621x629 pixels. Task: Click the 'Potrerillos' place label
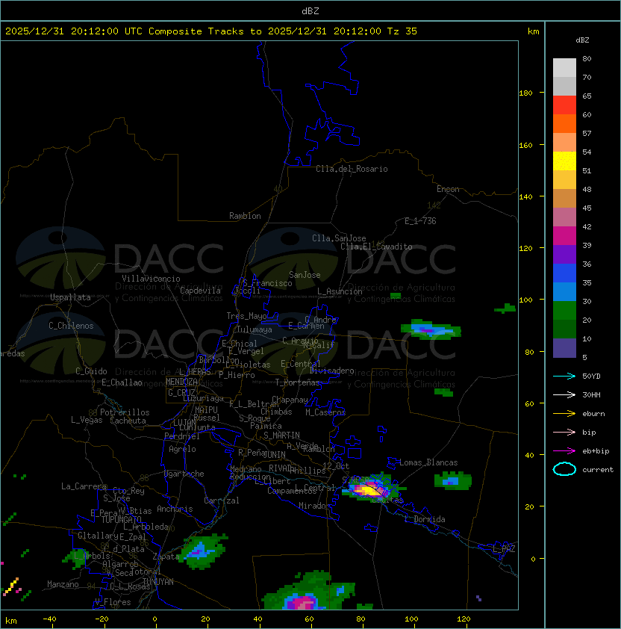(x=125, y=412)
